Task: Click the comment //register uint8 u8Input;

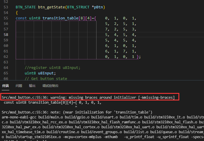Action: (53, 68)
